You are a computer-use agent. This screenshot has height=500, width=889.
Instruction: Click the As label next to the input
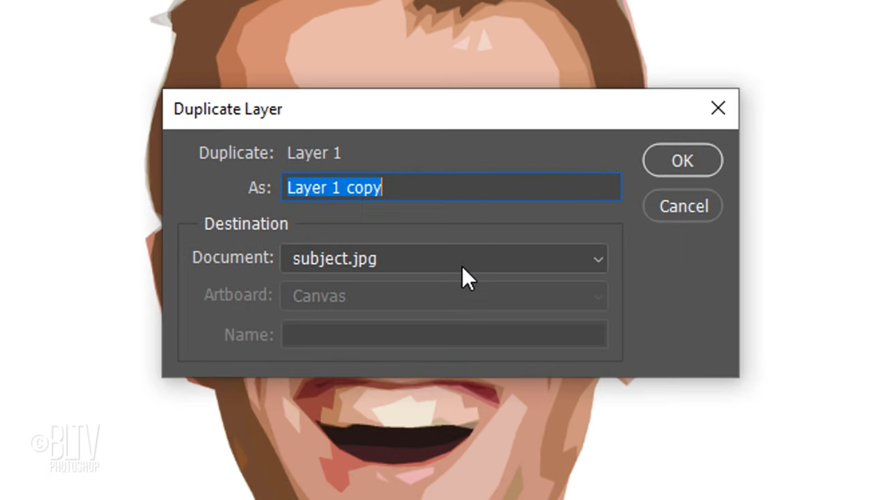click(259, 187)
